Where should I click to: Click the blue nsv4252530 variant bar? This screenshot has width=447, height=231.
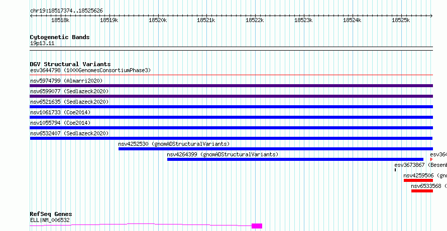click(276, 149)
